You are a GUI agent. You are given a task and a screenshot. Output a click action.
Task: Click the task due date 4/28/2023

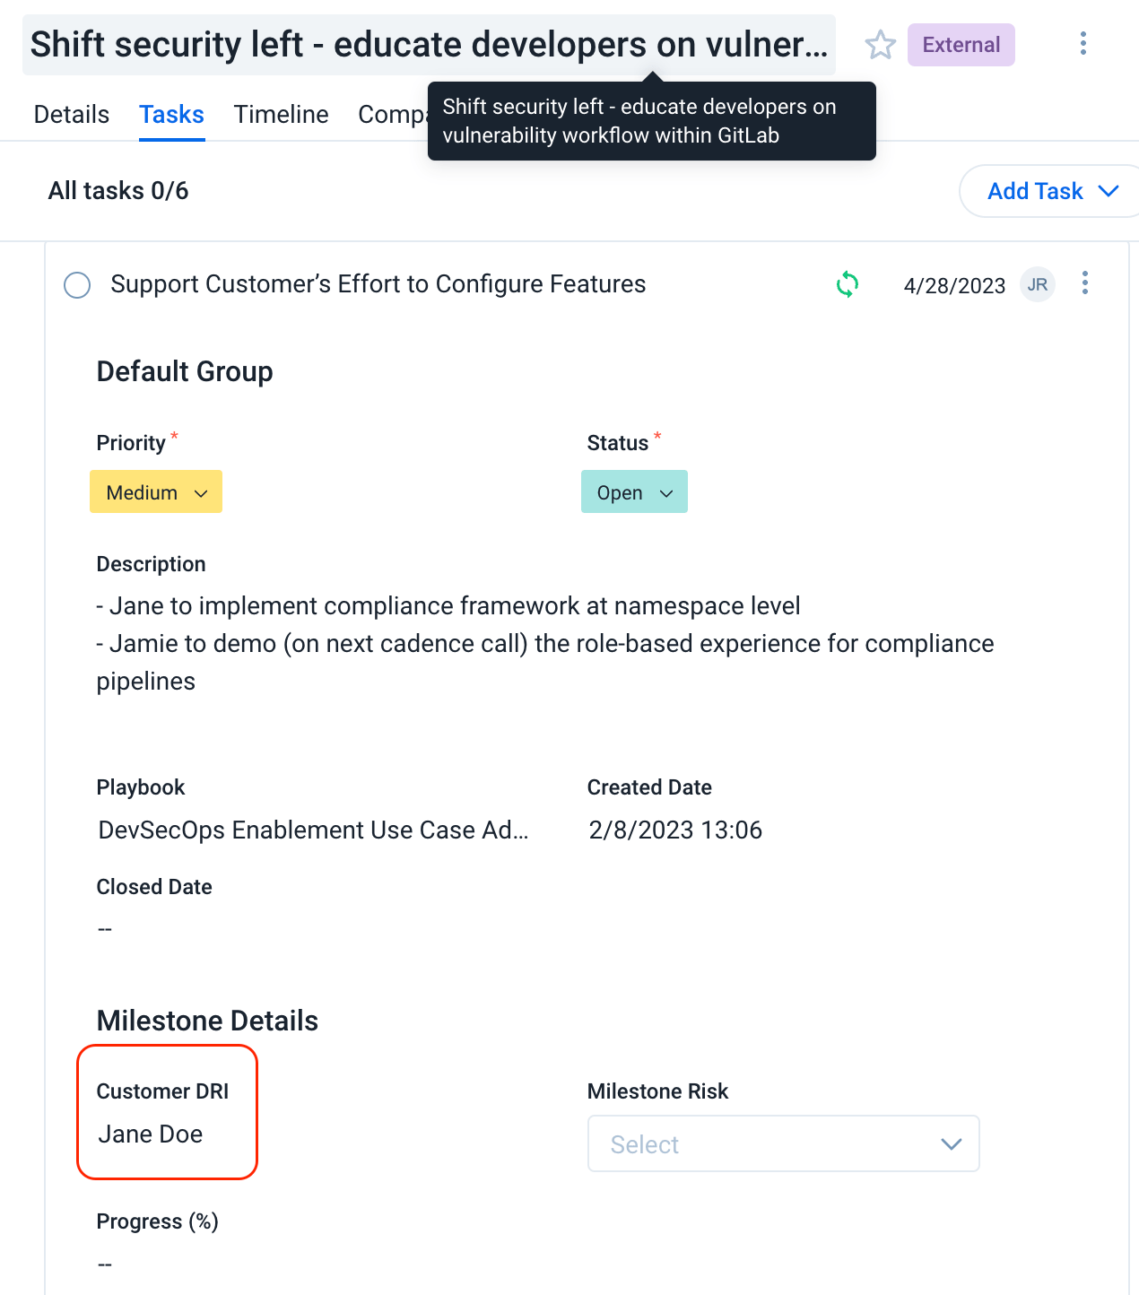coord(954,286)
